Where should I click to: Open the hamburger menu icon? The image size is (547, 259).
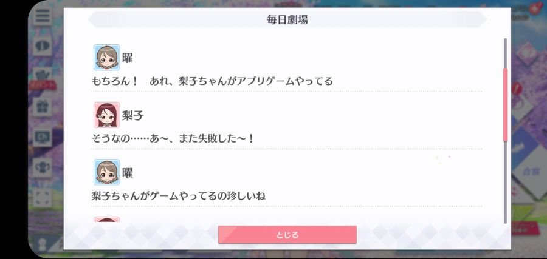[x=42, y=16]
